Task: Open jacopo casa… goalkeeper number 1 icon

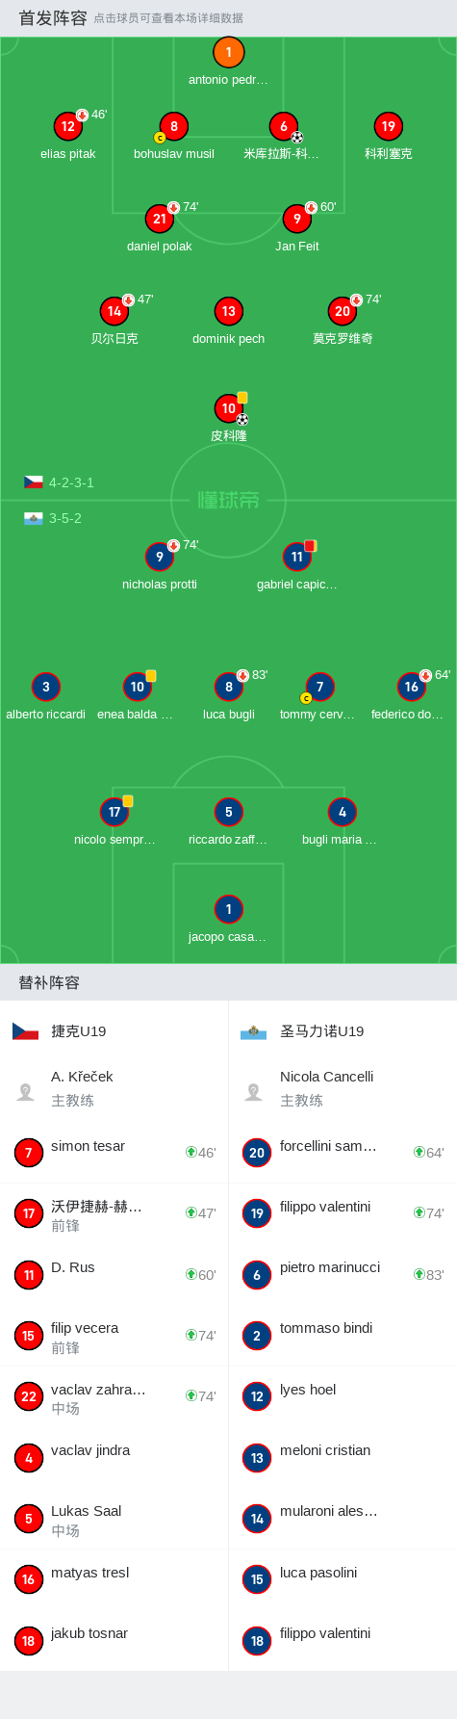Action: [x=228, y=909]
